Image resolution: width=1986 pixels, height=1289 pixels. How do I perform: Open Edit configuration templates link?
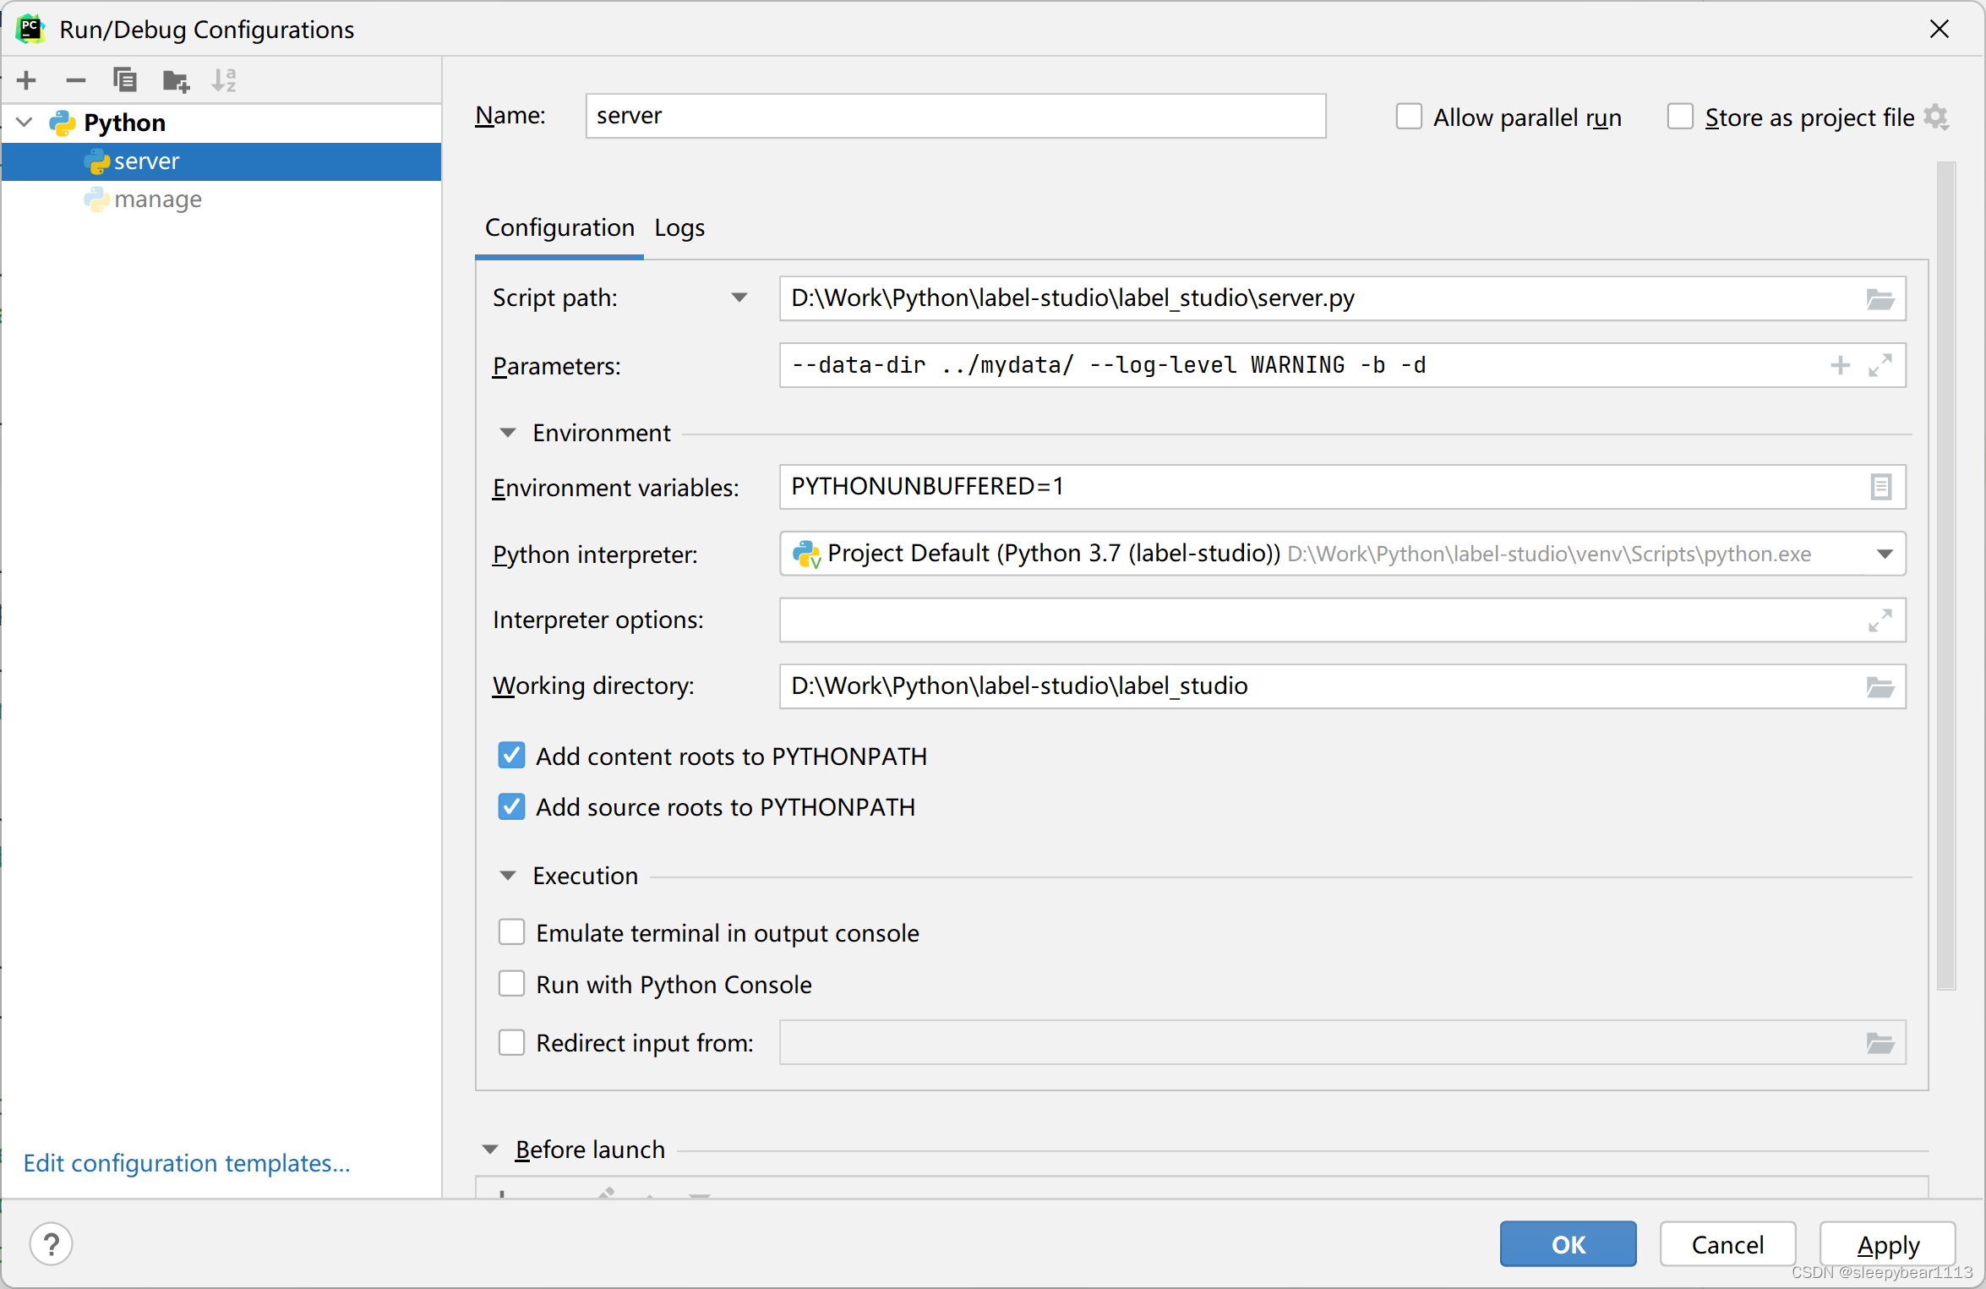(x=187, y=1163)
